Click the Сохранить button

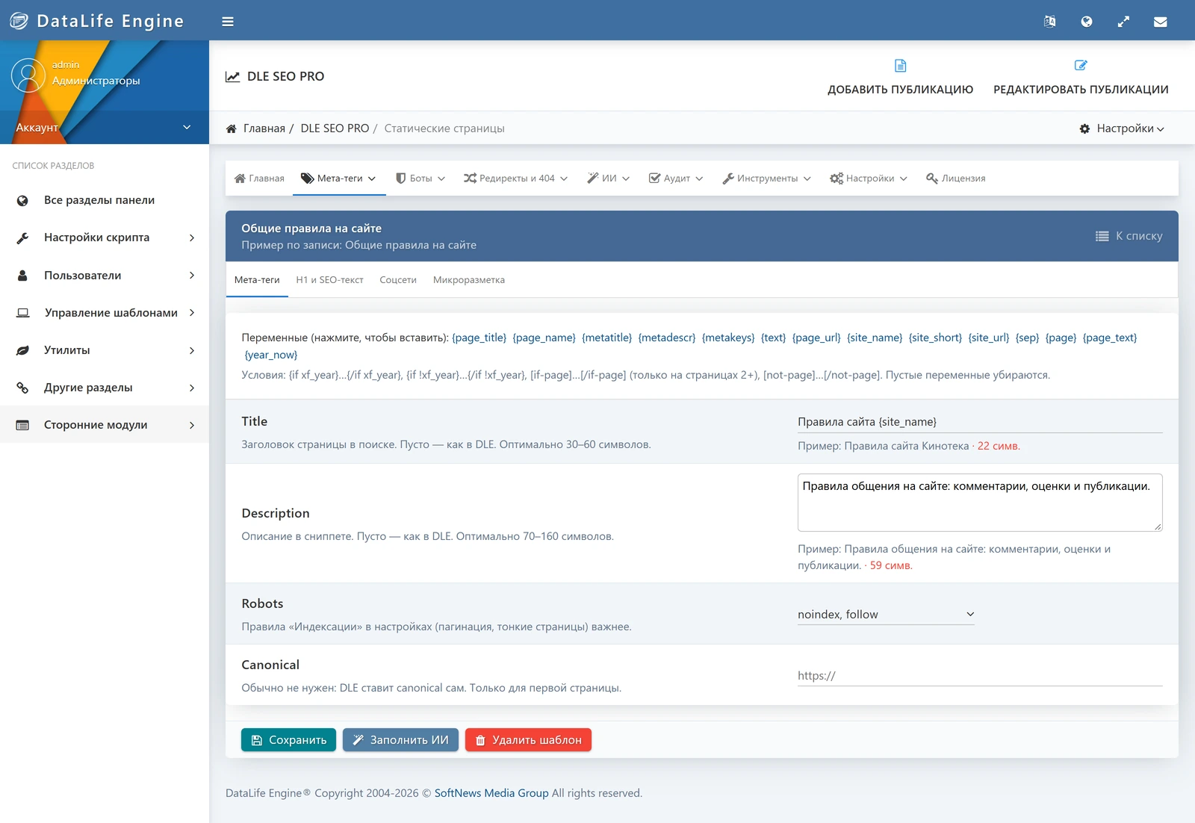coord(288,740)
